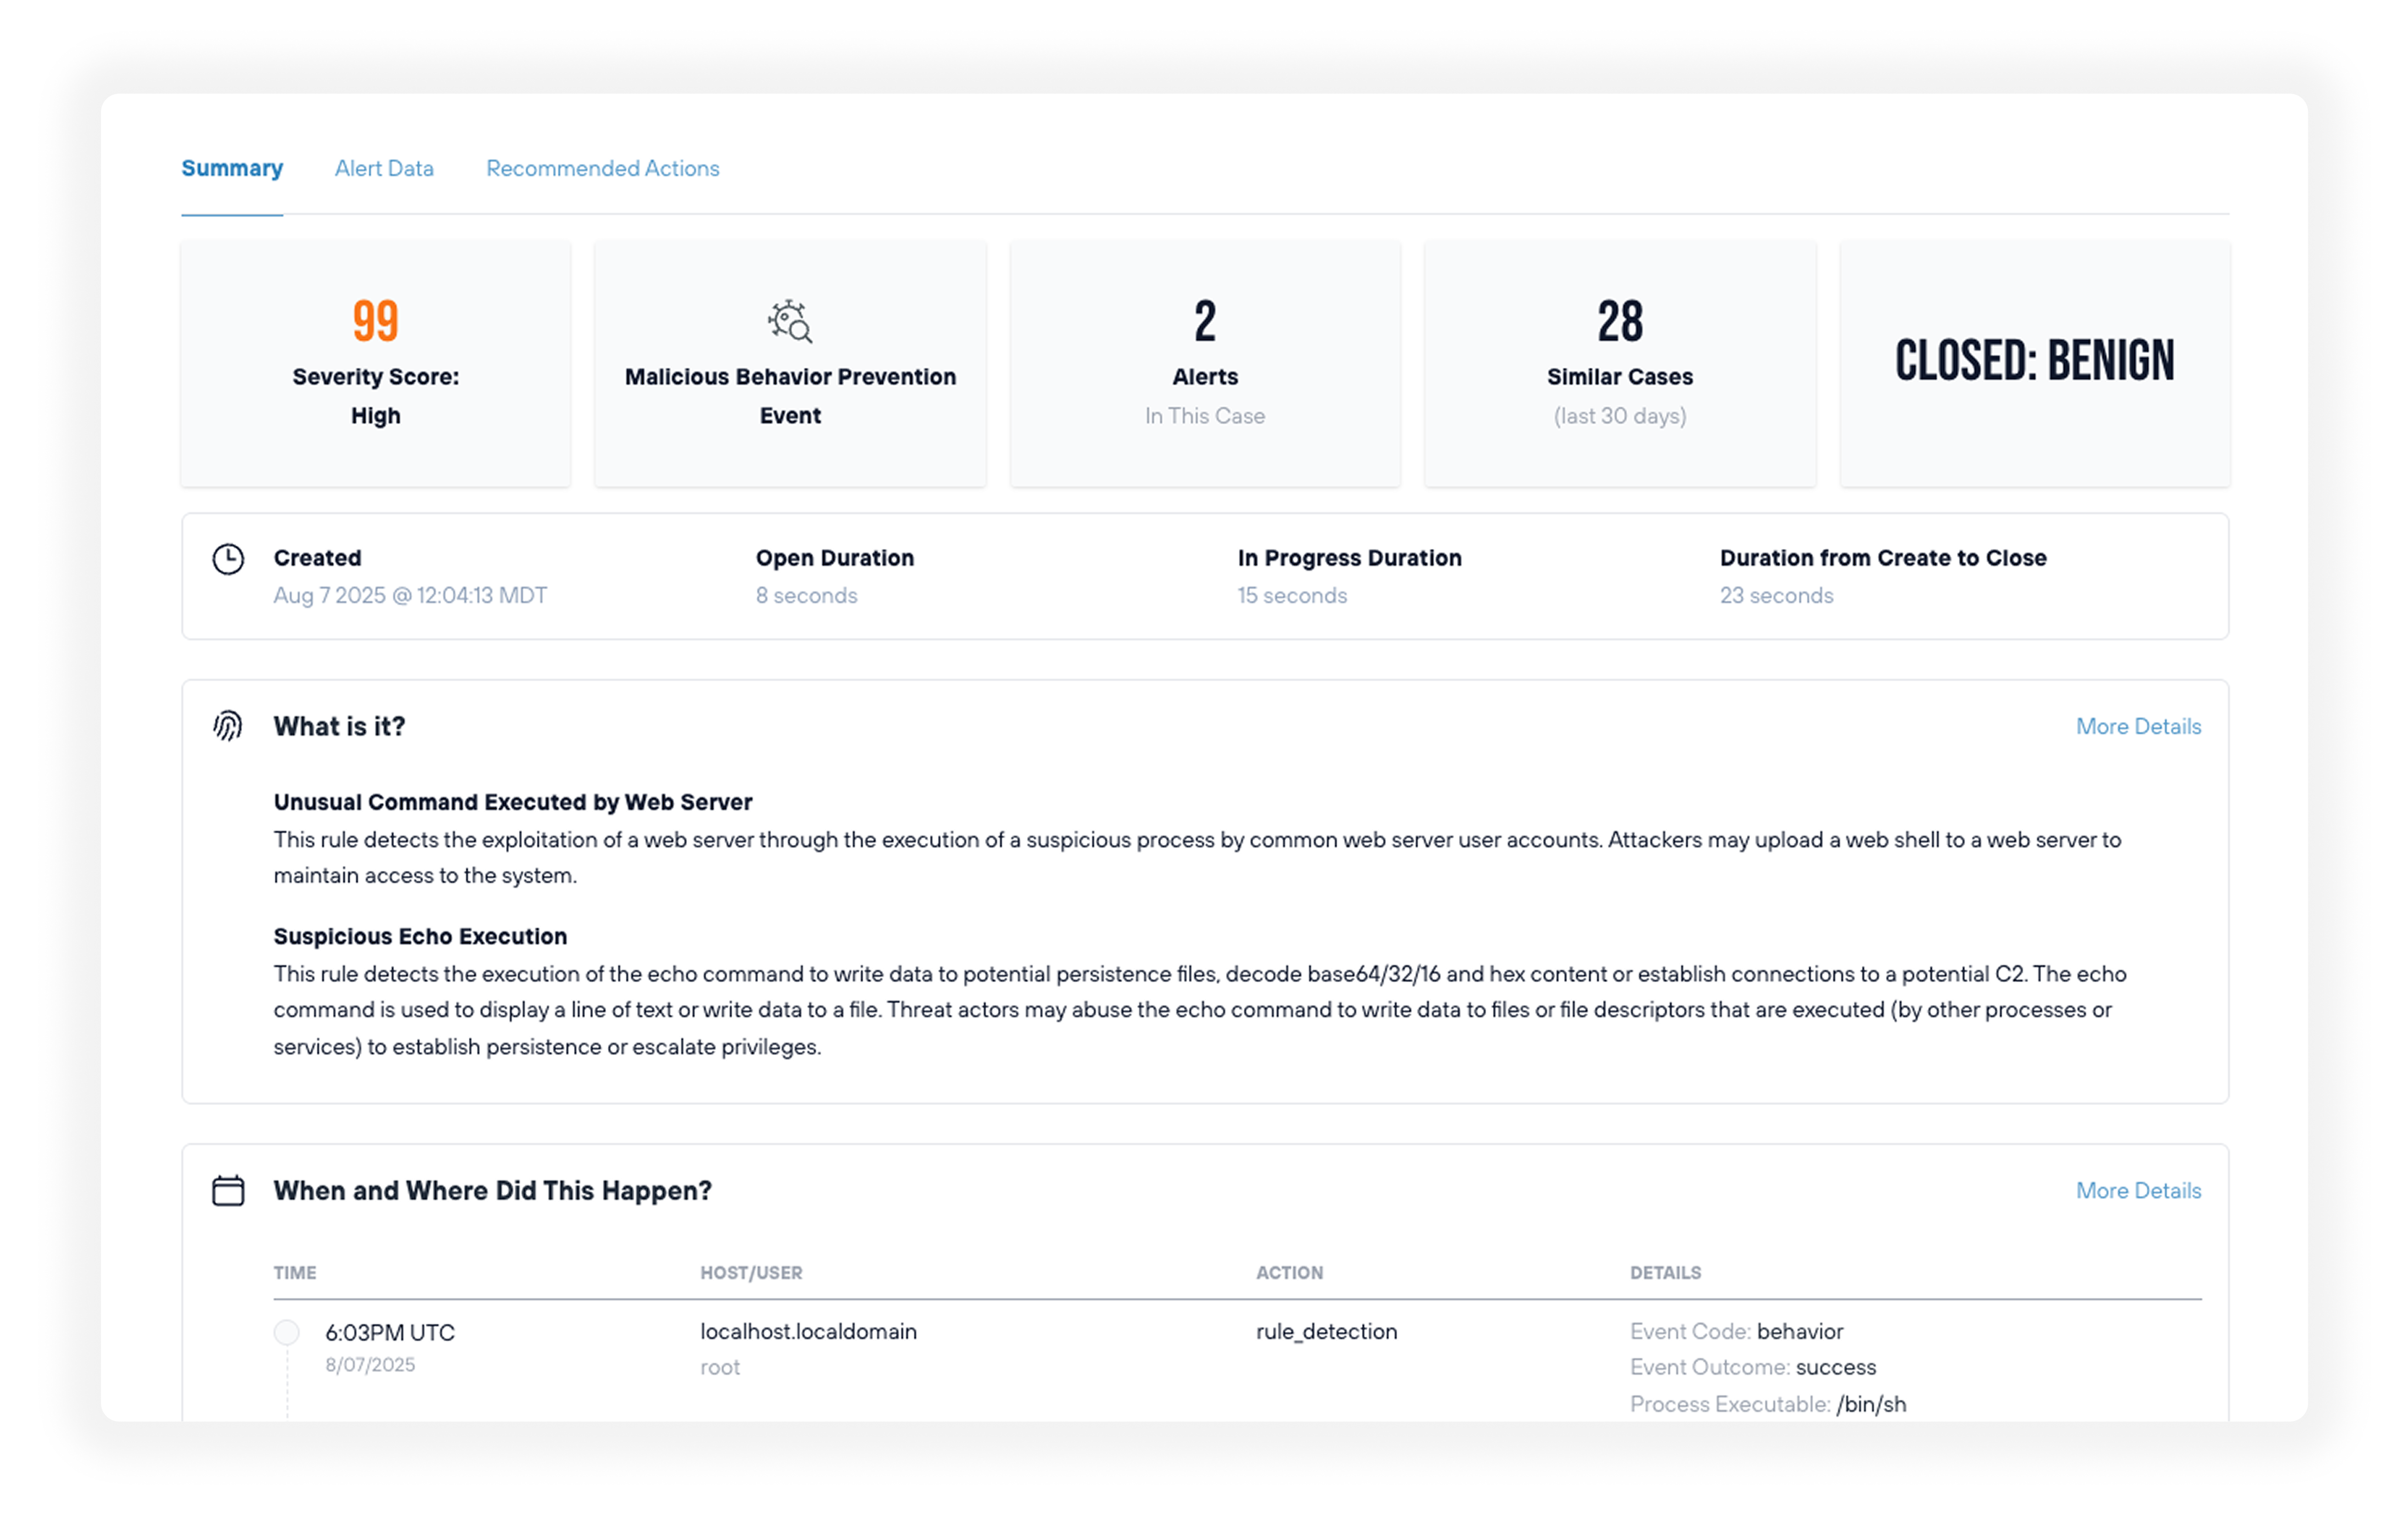This screenshot has width=2408, height=1515.
Task: Open the Recommended Actions tab
Action: tap(603, 168)
